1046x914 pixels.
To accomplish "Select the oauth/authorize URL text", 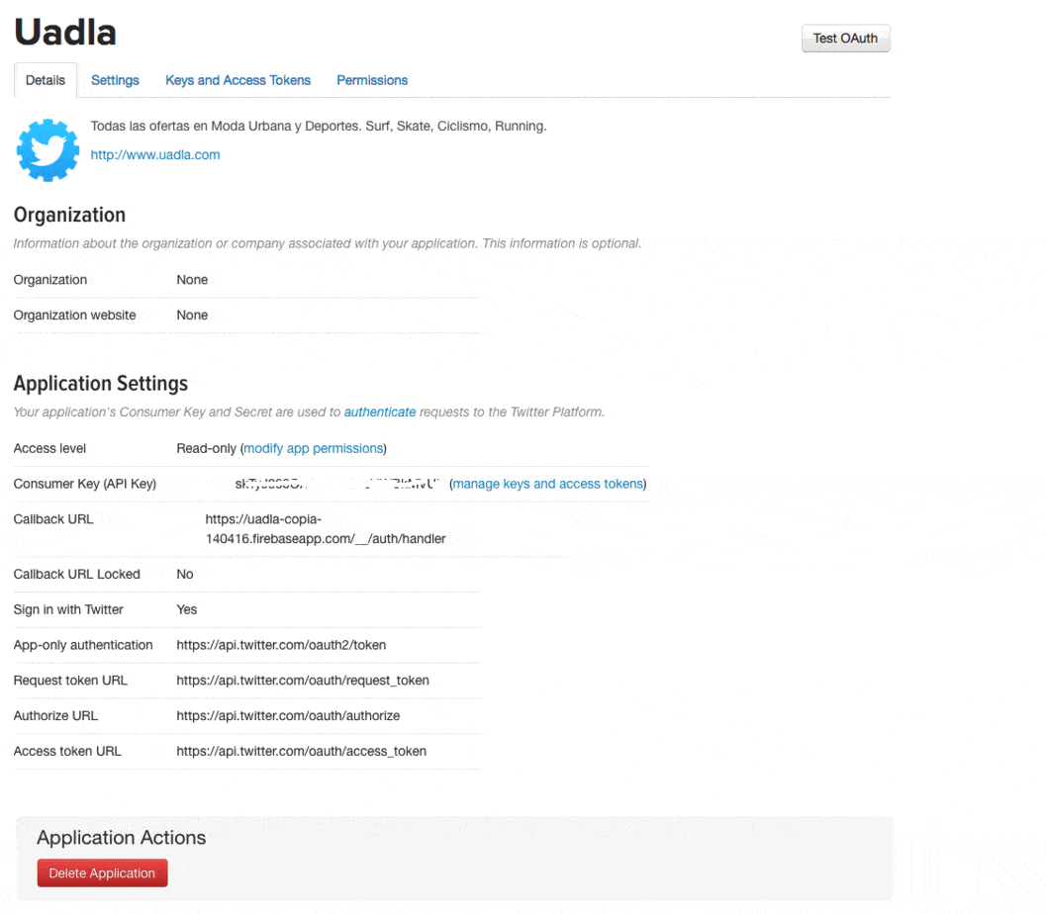I will pyautogui.click(x=288, y=715).
